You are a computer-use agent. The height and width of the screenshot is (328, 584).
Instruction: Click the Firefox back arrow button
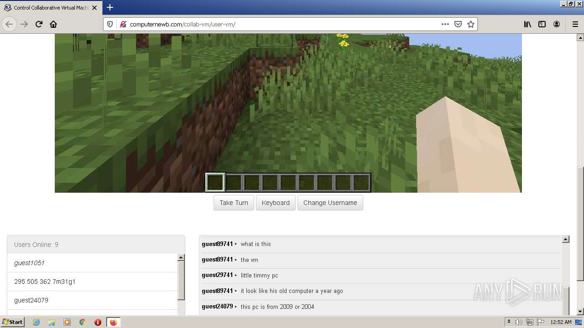9,24
